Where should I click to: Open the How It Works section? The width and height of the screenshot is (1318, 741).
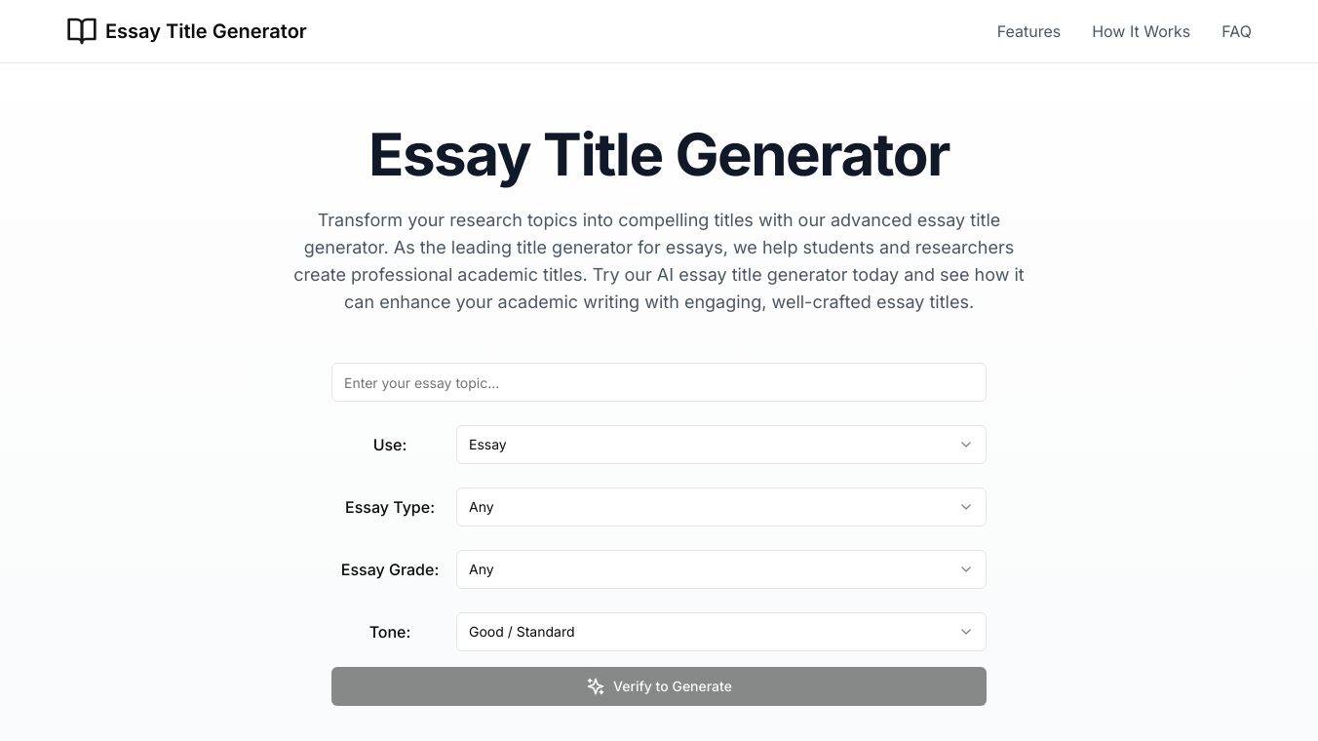[x=1141, y=31]
